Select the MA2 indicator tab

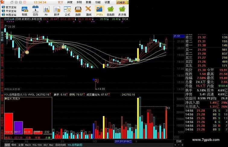pyautogui.click(x=51, y=145)
